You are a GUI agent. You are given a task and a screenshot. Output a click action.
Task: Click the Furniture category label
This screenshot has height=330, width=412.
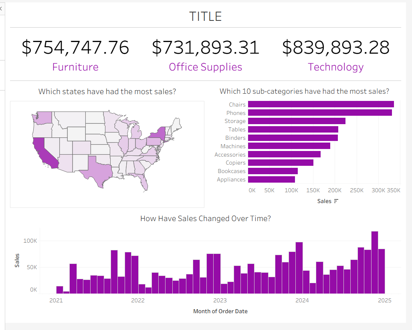pyautogui.click(x=75, y=67)
